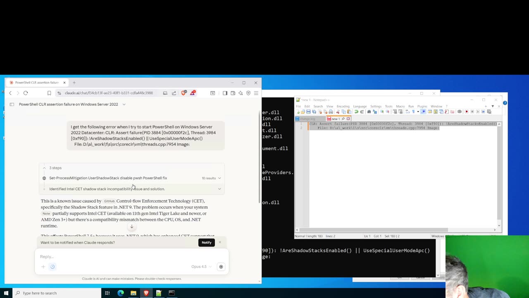The image size is (529, 298).
Task: Click Notepad++ Start Recording macro icon
Action: (467, 111)
